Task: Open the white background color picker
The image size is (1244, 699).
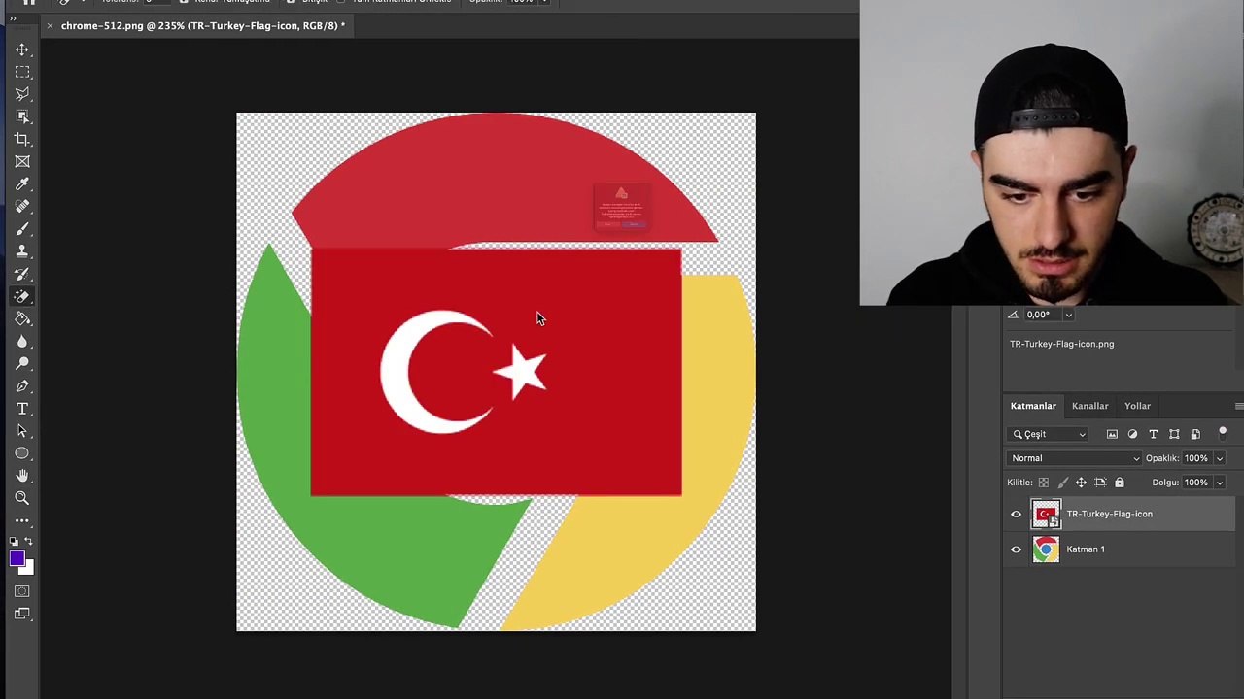Action: (28, 570)
